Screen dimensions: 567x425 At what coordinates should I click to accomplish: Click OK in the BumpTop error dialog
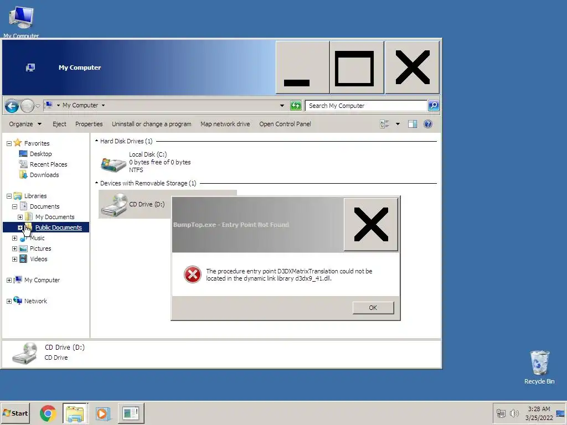[x=373, y=308]
